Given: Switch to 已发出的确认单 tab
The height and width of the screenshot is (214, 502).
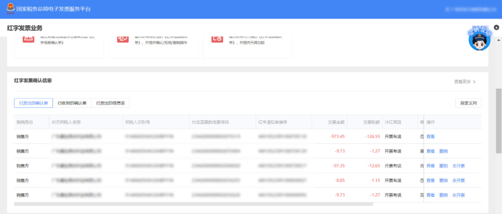Looking at the screenshot, I should tap(33, 103).
